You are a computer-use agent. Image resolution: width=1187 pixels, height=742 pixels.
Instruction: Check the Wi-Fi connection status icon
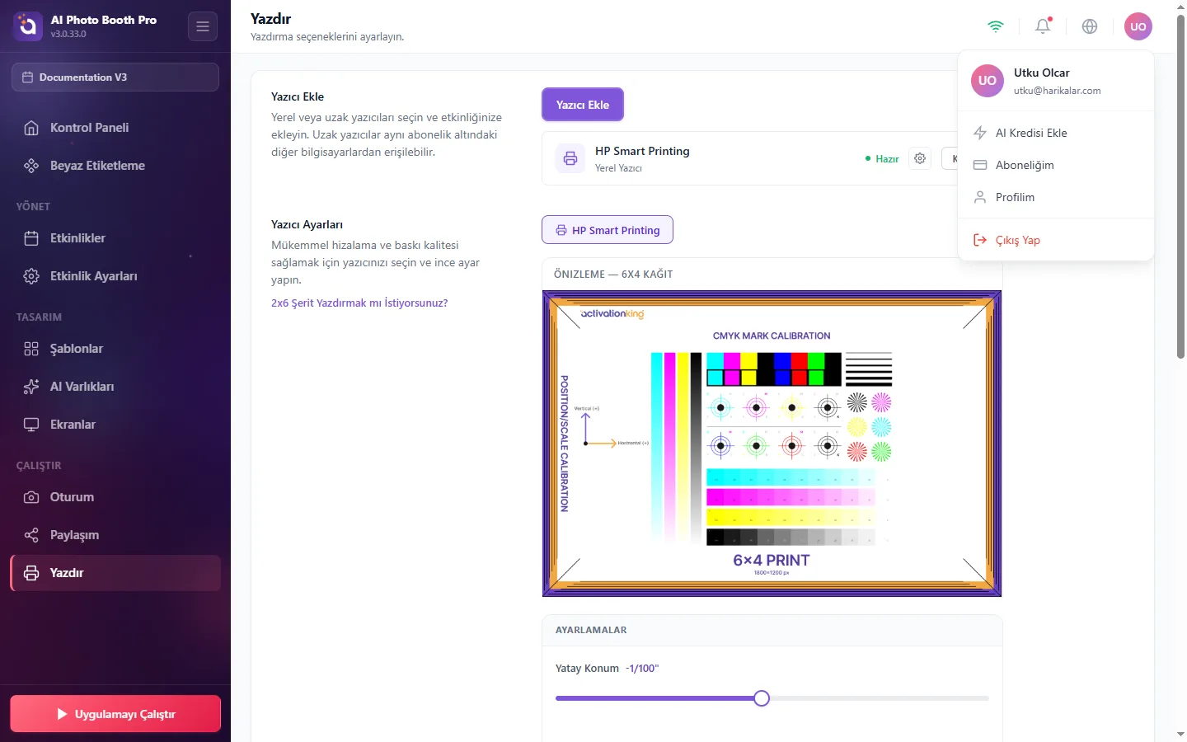[x=996, y=26]
